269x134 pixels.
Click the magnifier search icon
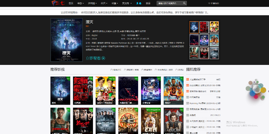pos(184,3)
